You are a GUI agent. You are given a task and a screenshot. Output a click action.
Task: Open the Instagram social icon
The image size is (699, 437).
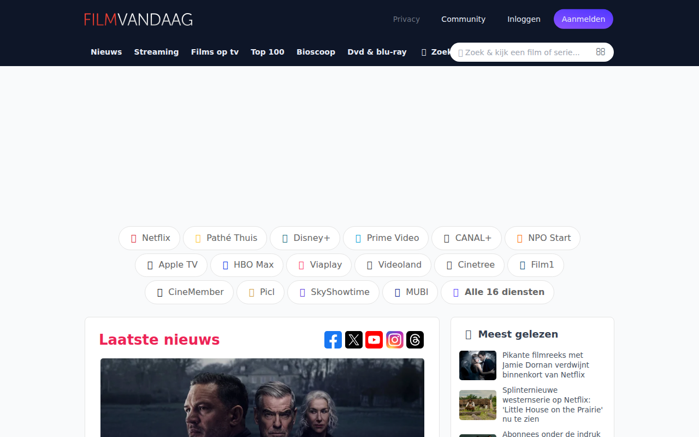click(x=395, y=340)
